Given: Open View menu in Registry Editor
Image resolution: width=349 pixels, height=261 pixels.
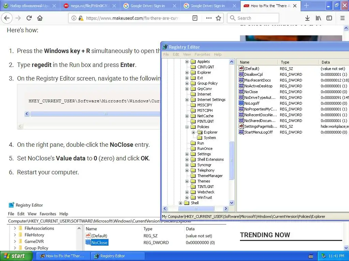Looking at the screenshot, I should 187,54.
